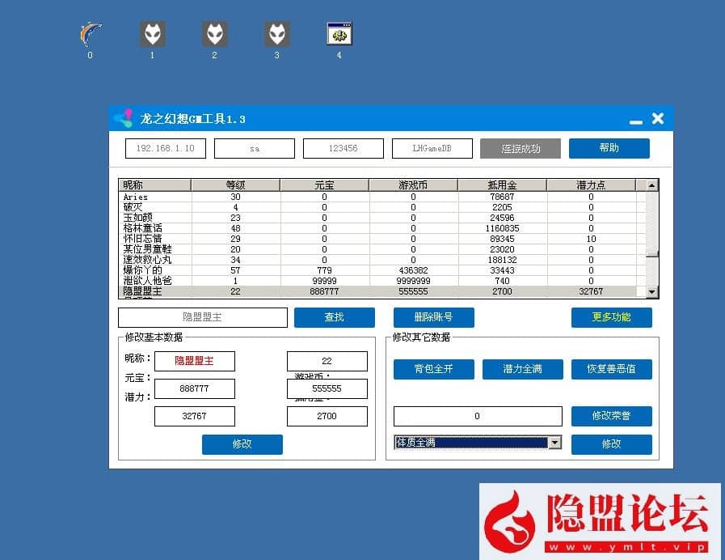The width and height of the screenshot is (725, 560).
Task: Click the GM tool logo in title bar
Action: (x=123, y=118)
